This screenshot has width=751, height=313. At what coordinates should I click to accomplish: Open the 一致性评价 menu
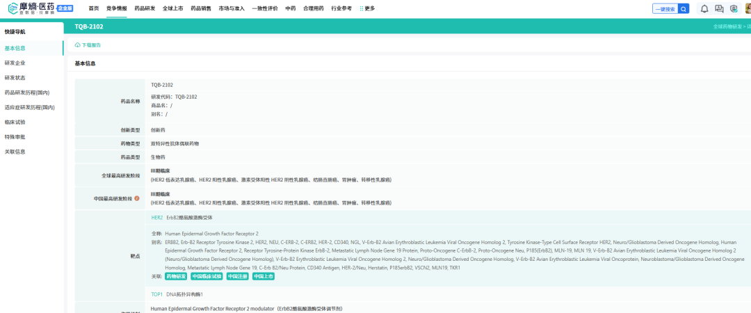(265, 8)
